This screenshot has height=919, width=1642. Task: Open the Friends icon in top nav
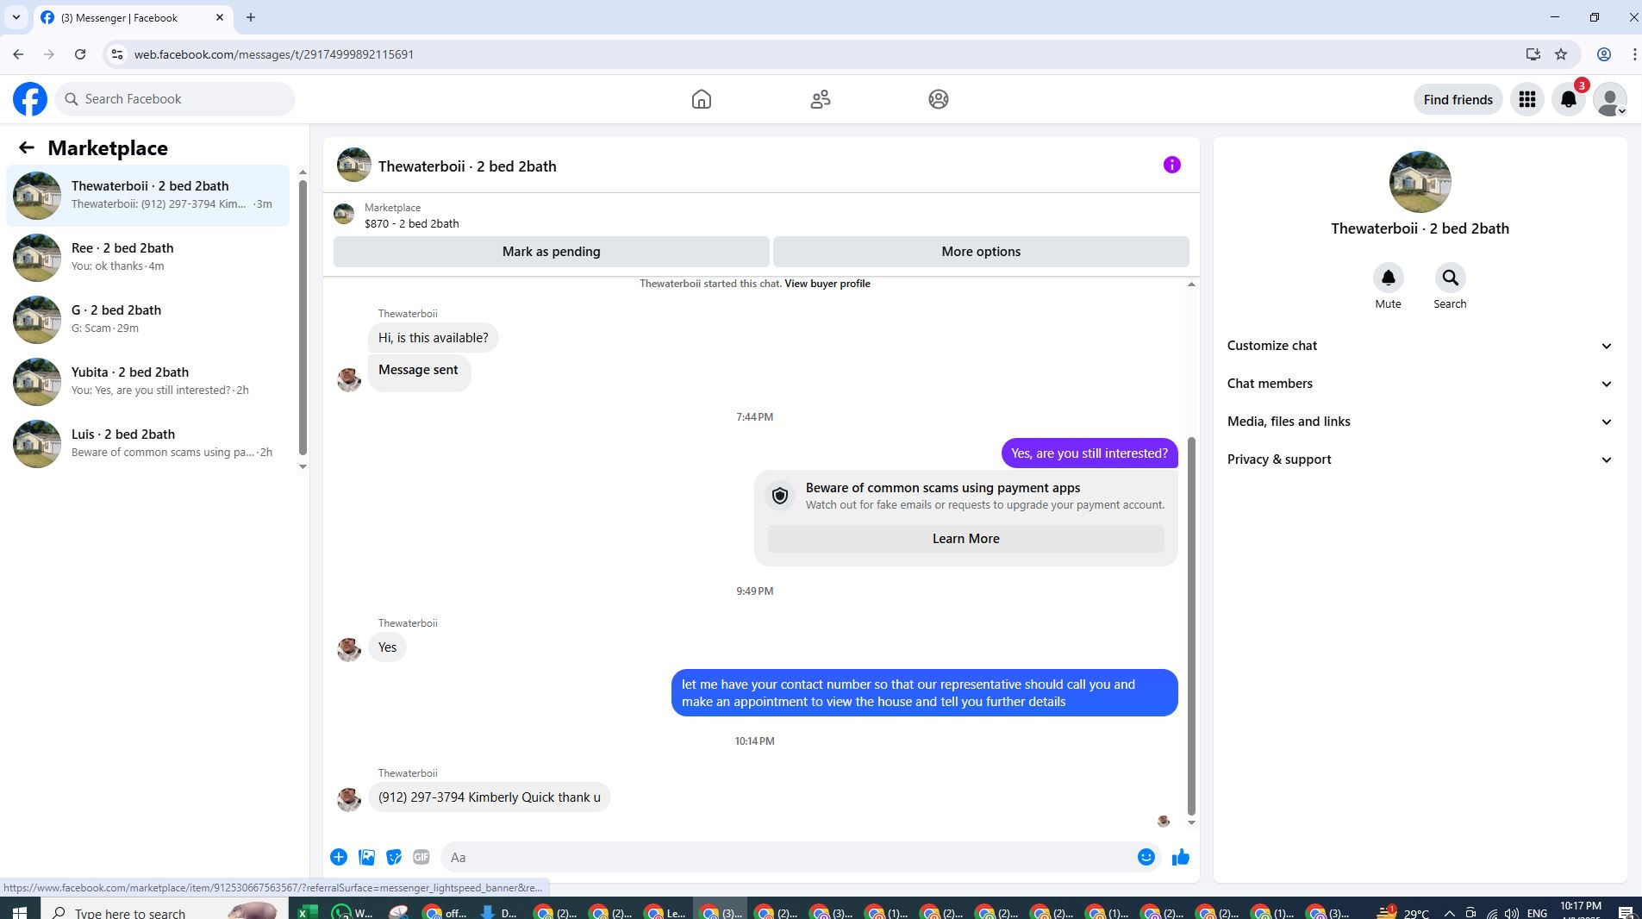(x=821, y=99)
